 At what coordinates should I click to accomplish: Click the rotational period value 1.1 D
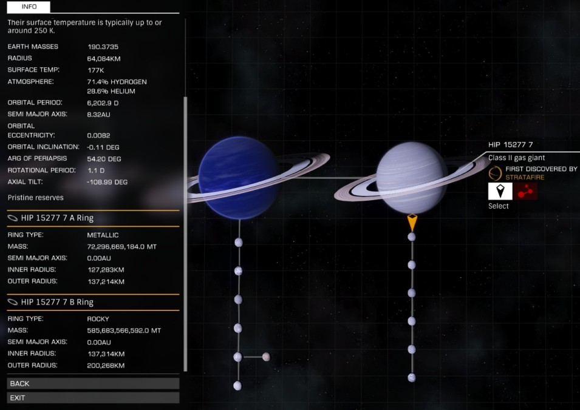click(96, 170)
